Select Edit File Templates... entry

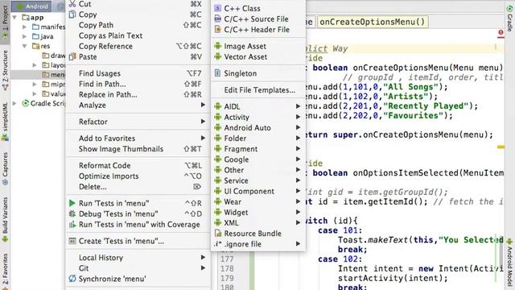point(257,89)
